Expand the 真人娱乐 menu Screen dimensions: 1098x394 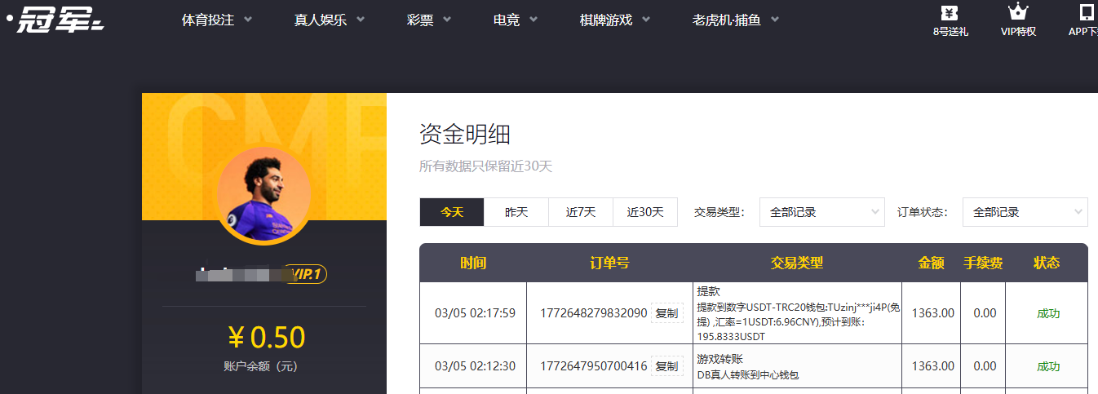(329, 20)
